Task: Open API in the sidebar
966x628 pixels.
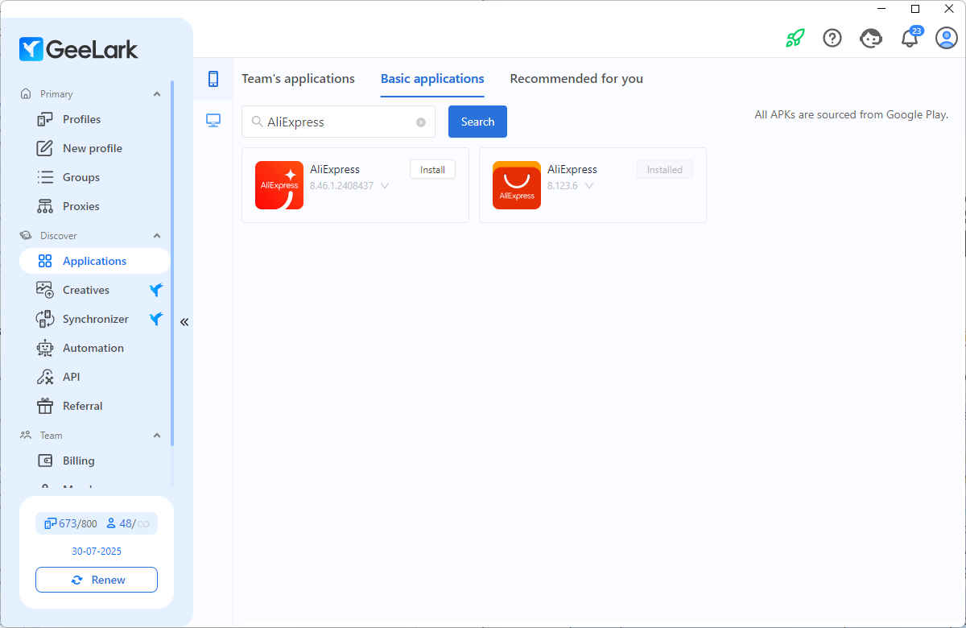Action: point(95,377)
